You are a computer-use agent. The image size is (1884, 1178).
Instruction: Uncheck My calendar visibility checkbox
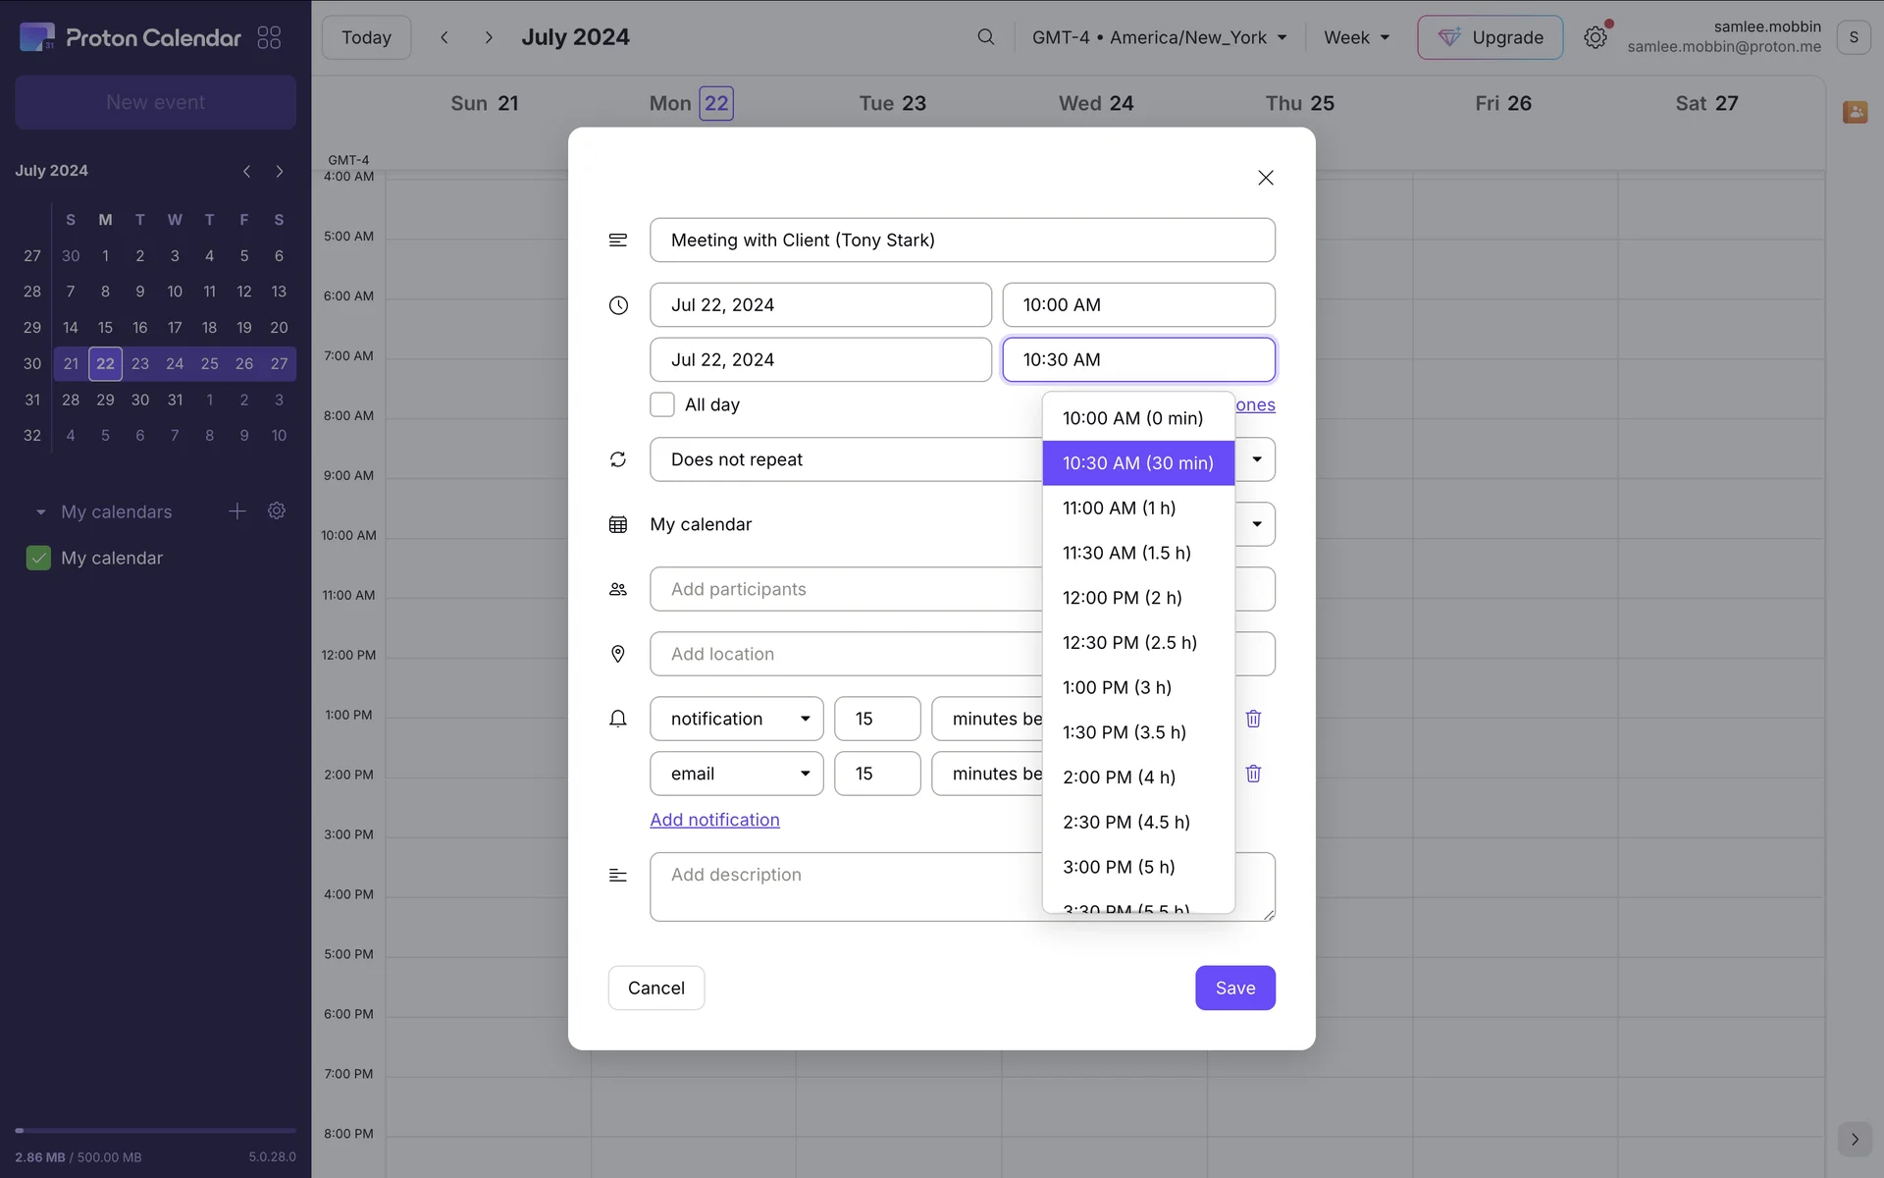38,558
